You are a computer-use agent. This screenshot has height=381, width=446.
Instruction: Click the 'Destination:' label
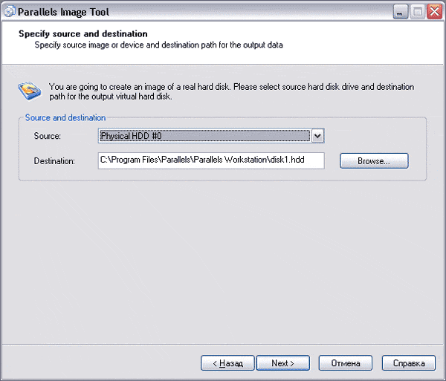pos(54,161)
